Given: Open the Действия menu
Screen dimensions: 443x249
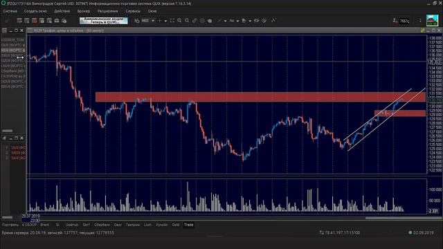Looking at the screenshot, I should pos(62,11).
